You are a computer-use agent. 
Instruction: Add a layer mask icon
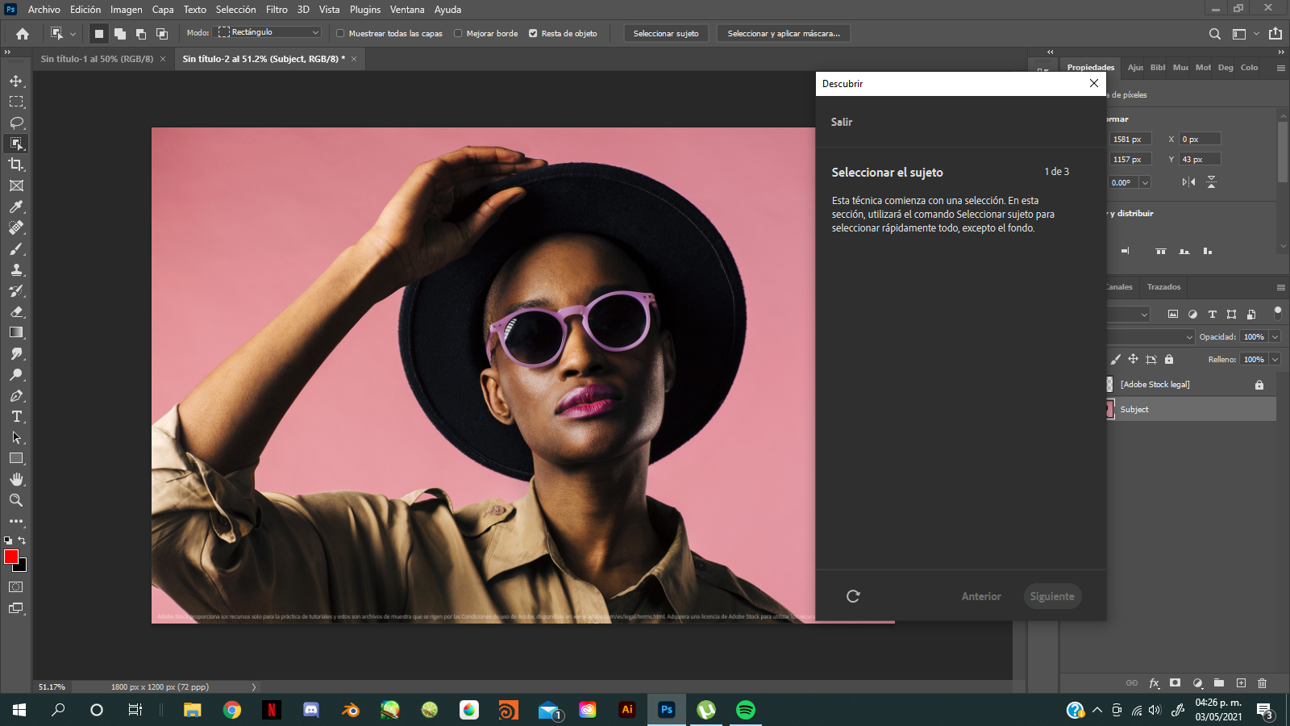1176,682
